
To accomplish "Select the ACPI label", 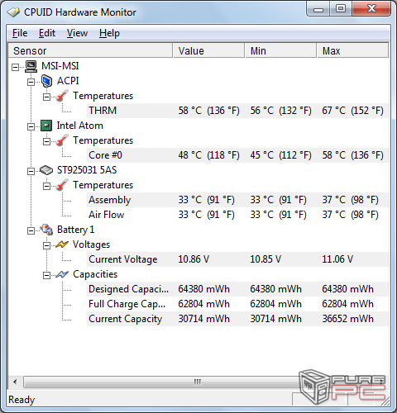I will tap(68, 81).
